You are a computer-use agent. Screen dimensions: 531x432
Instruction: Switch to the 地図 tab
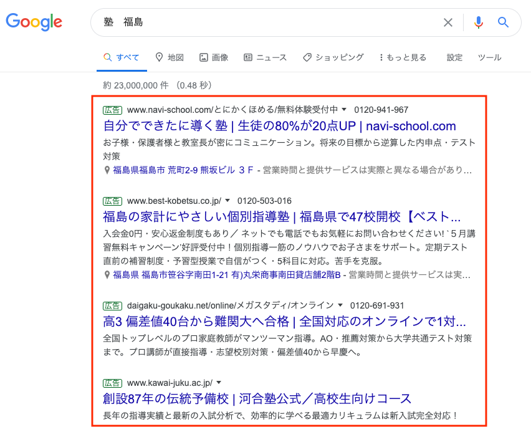click(x=170, y=57)
